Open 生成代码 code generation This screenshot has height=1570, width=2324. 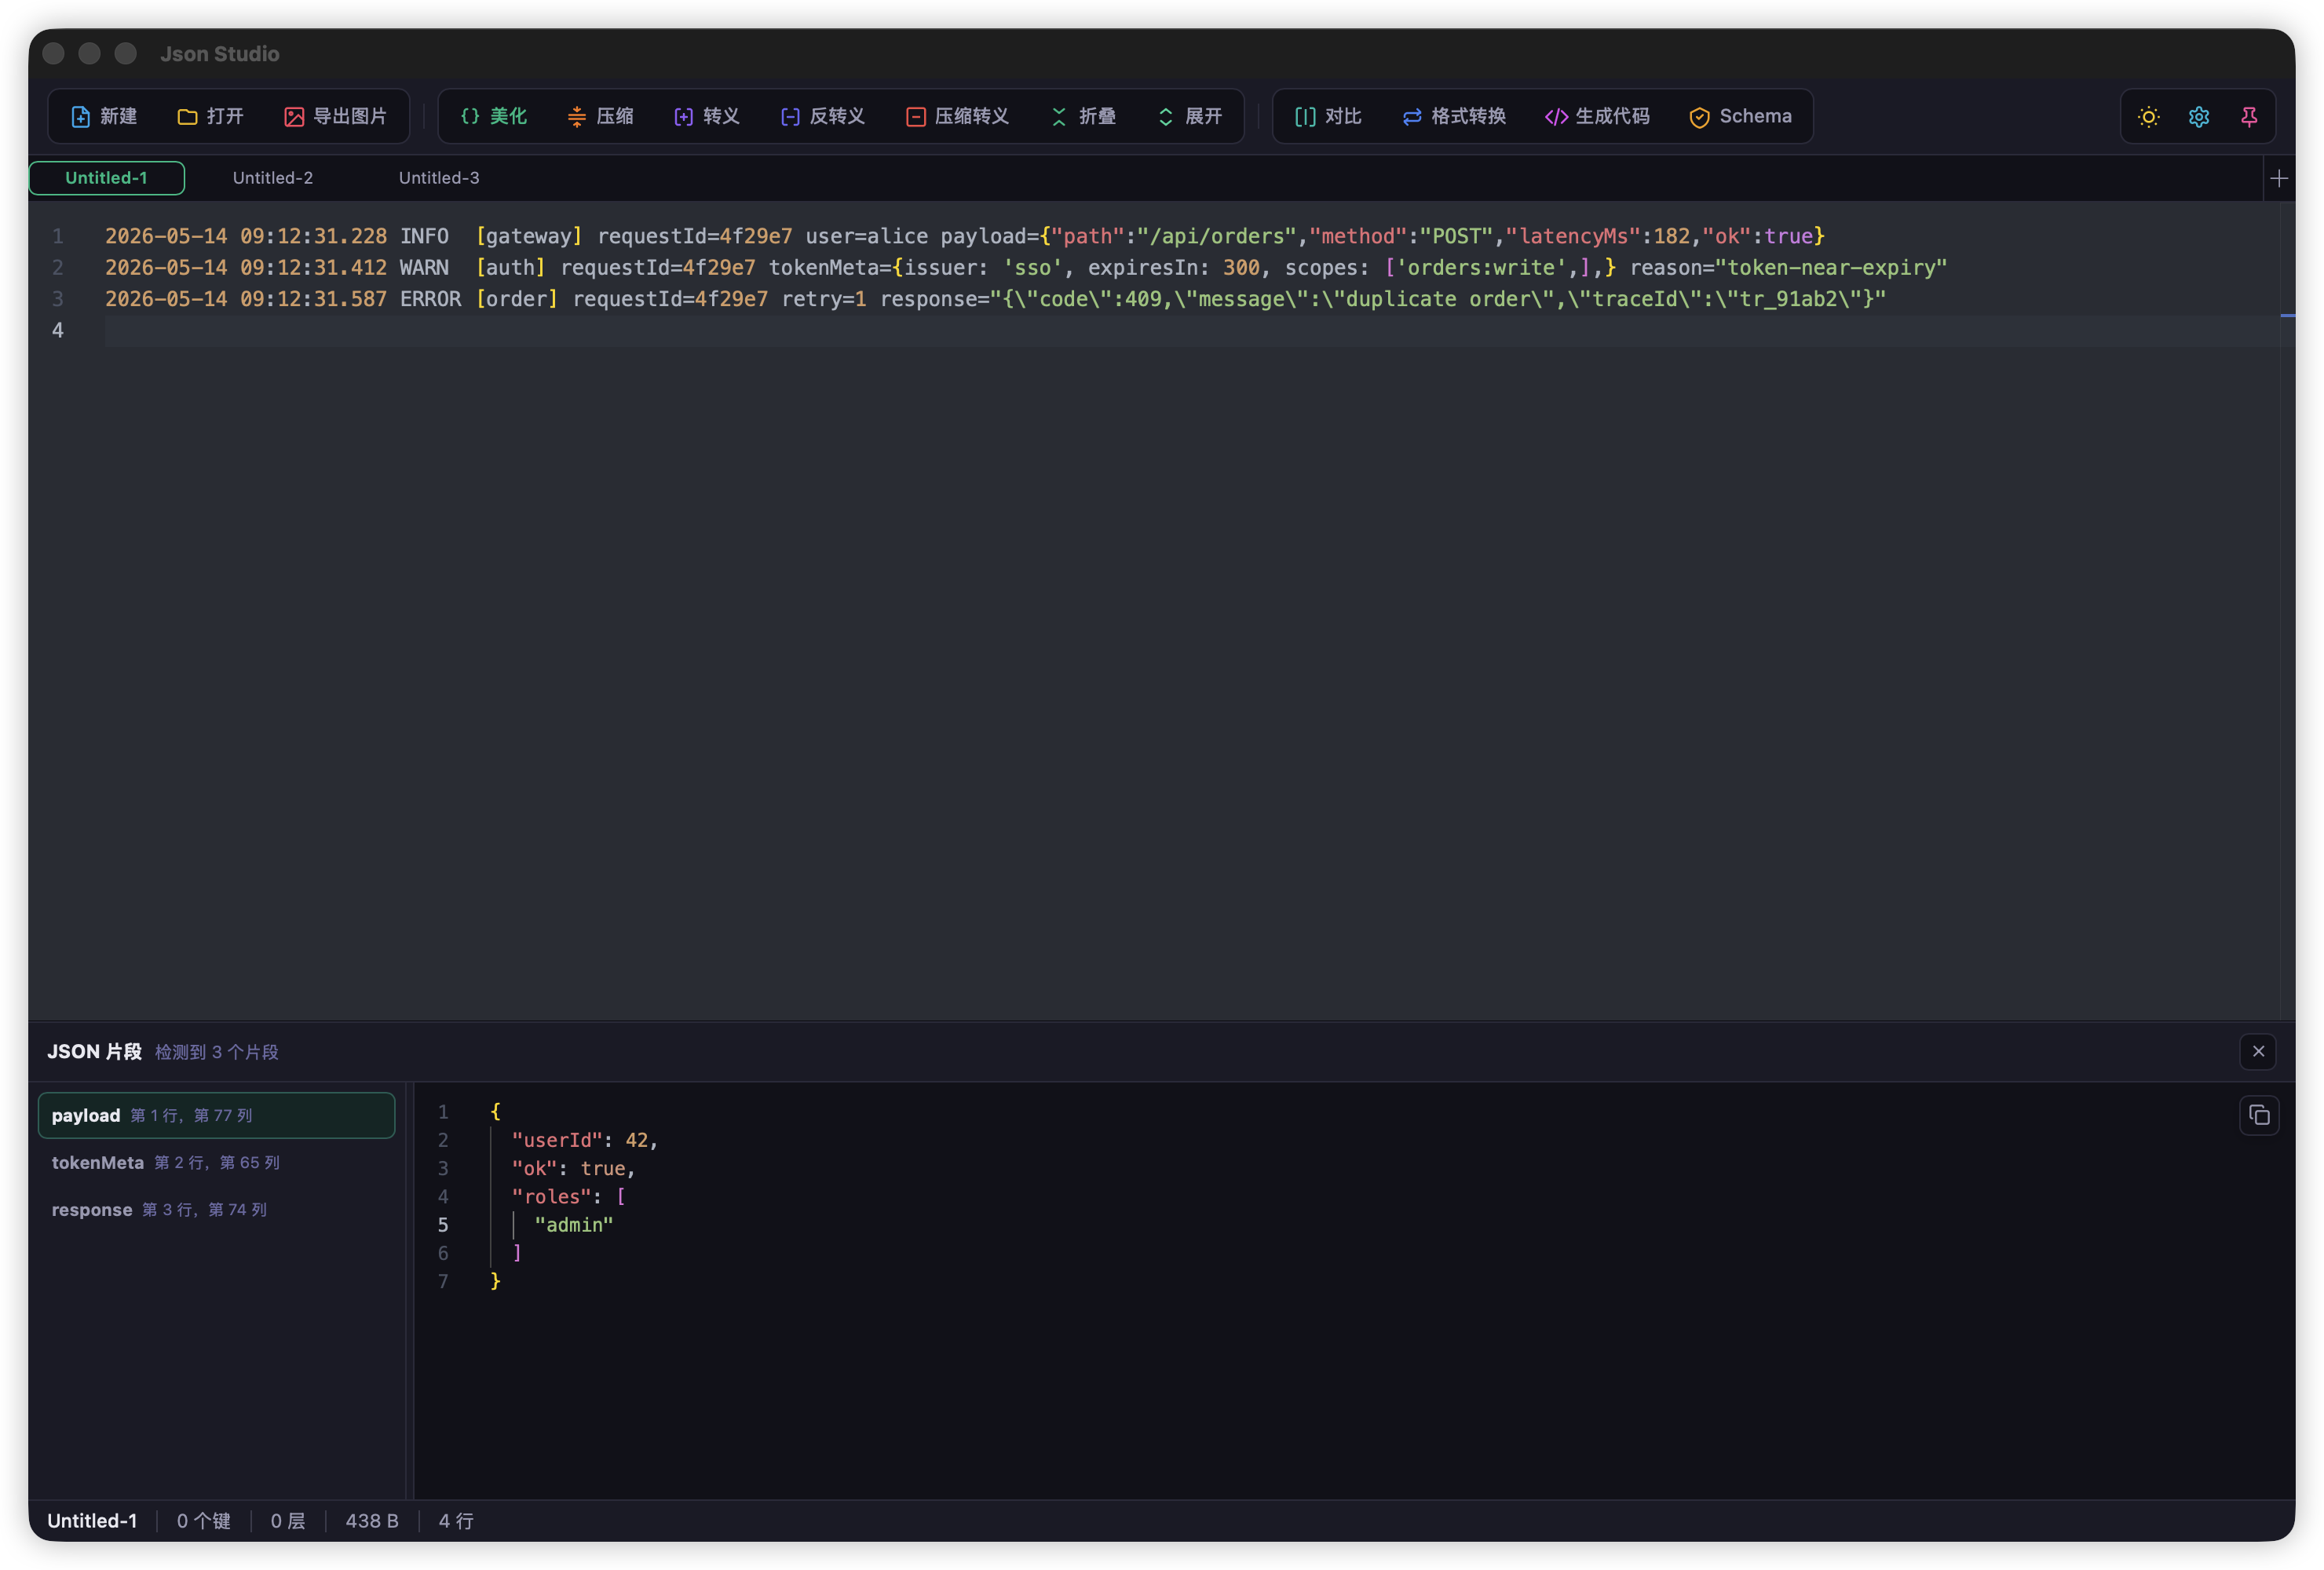click(x=1597, y=116)
